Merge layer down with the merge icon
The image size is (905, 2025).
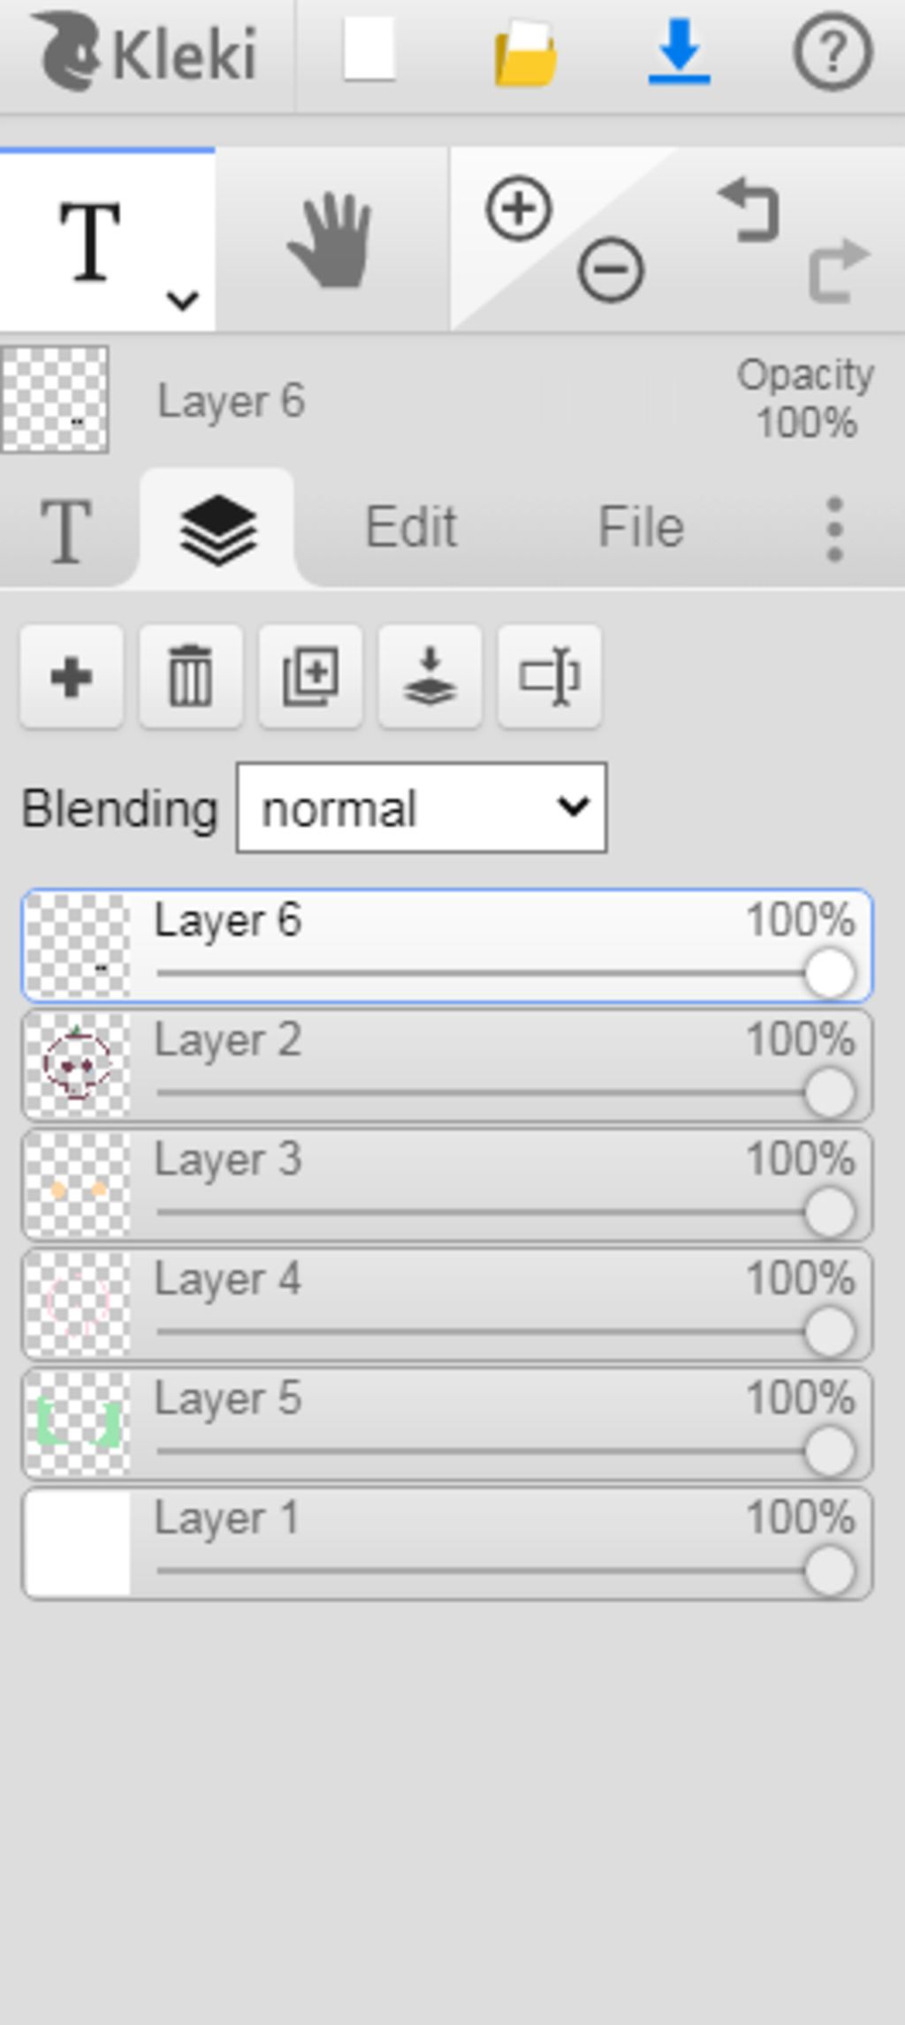430,677
